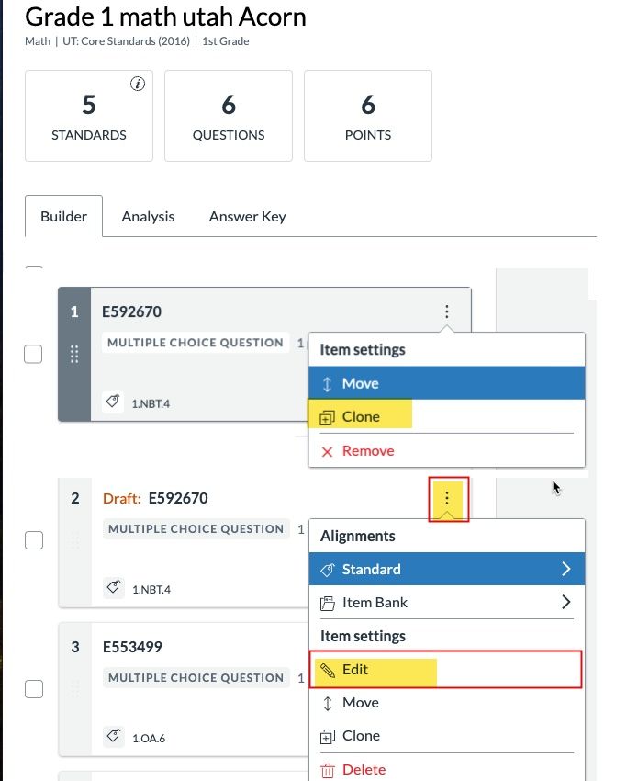Open three-dot menu for question 1

[446, 311]
